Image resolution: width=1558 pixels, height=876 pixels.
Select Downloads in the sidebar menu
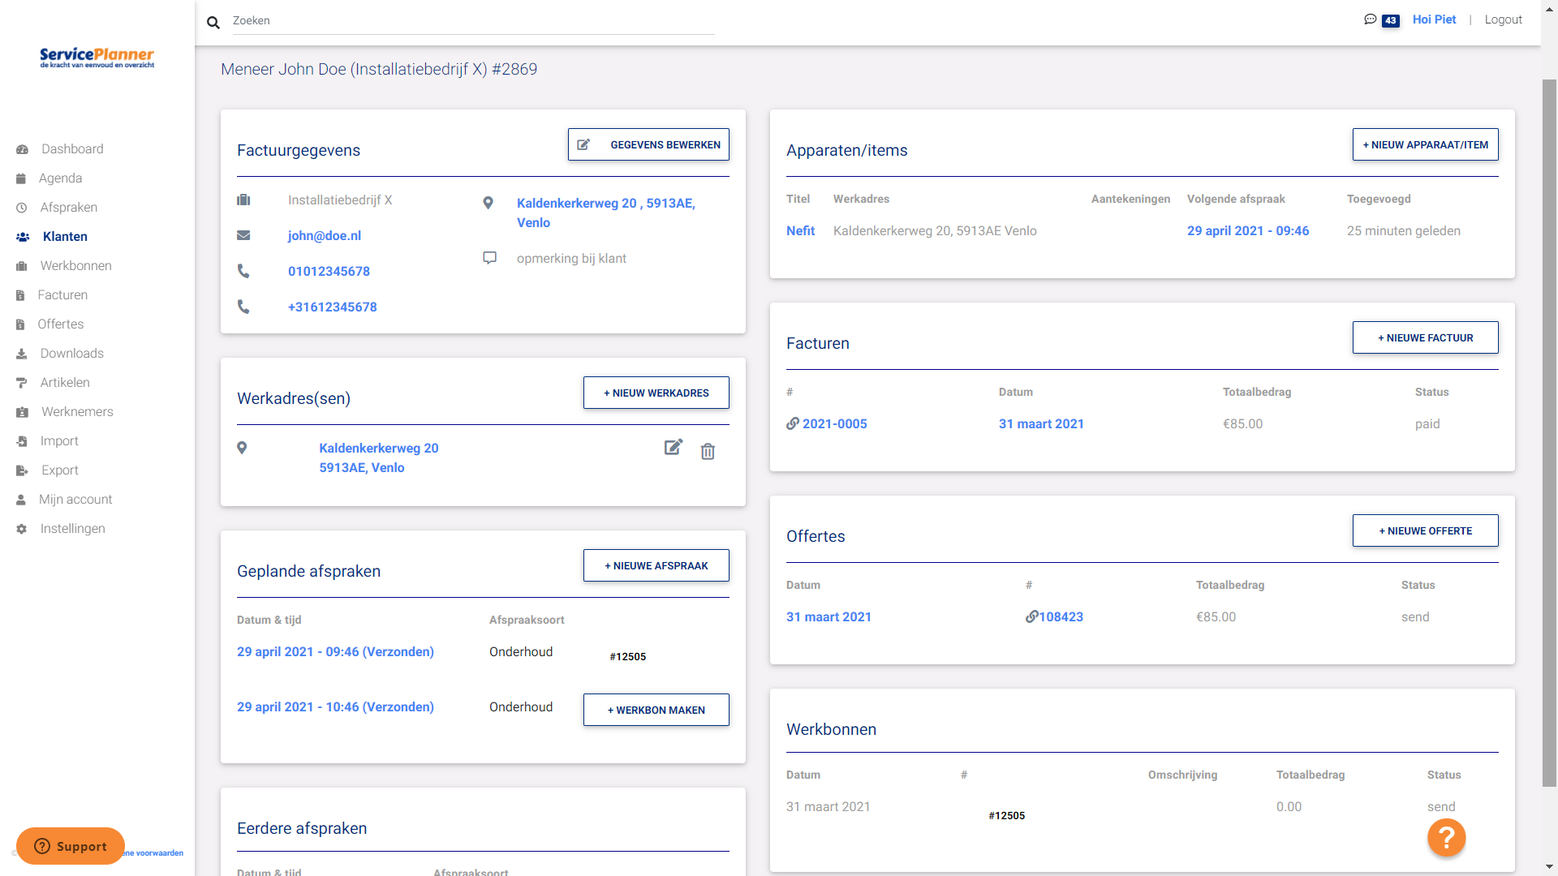[x=71, y=353]
